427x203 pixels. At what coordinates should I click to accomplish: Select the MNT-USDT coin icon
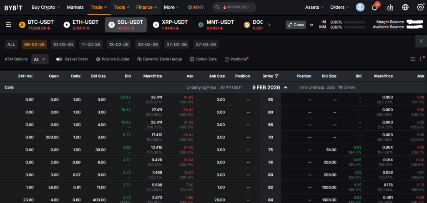coord(201,25)
